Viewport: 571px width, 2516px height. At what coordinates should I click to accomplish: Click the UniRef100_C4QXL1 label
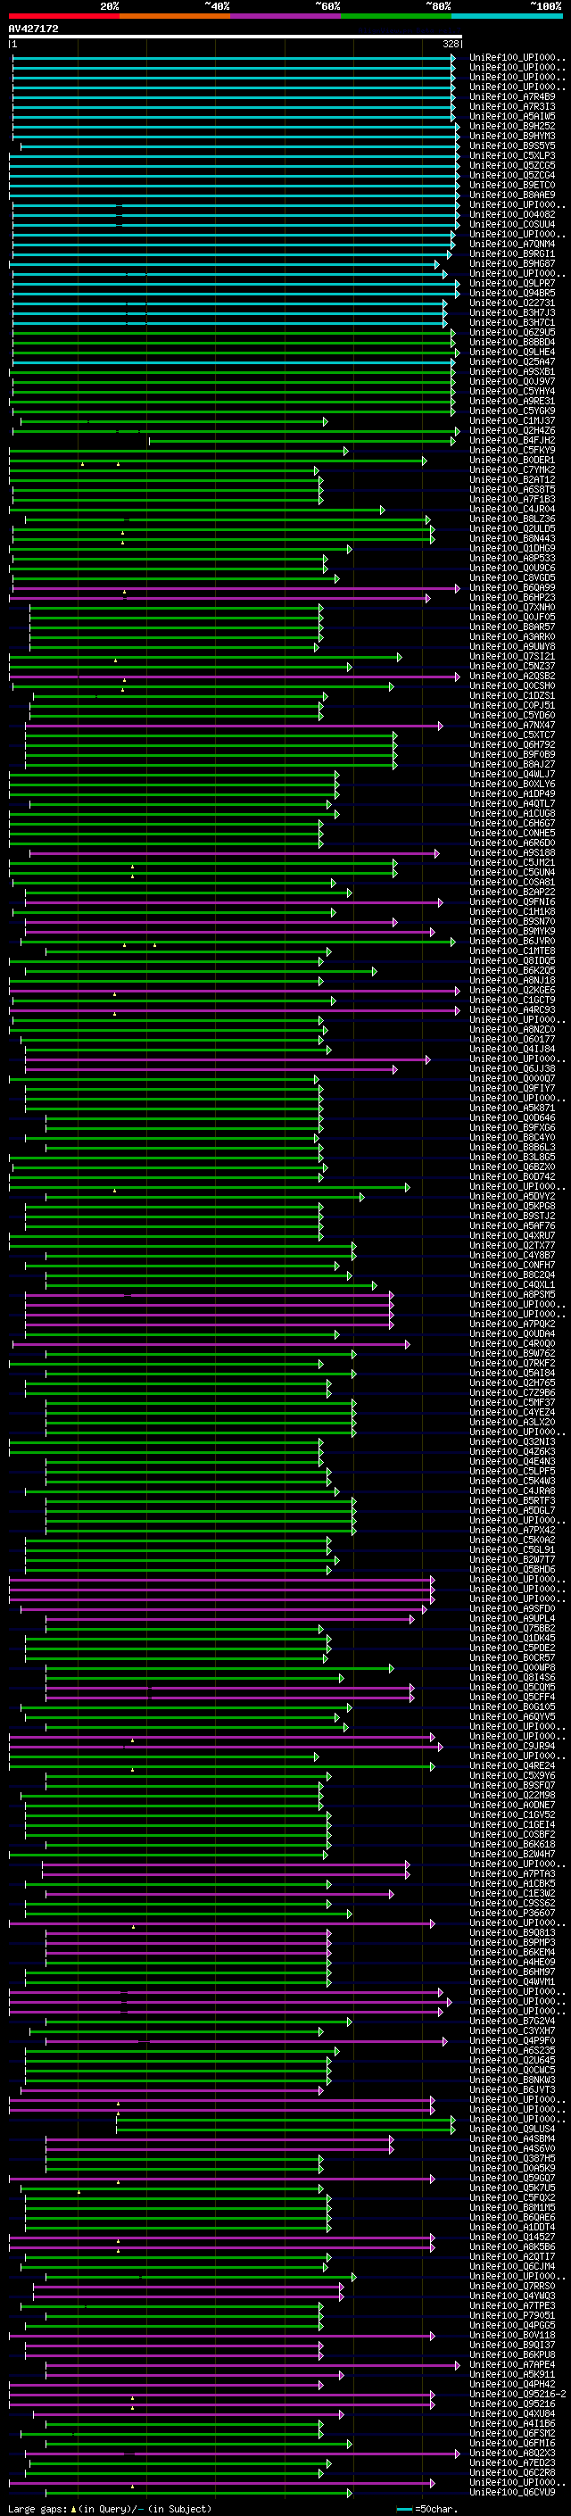click(512, 1284)
